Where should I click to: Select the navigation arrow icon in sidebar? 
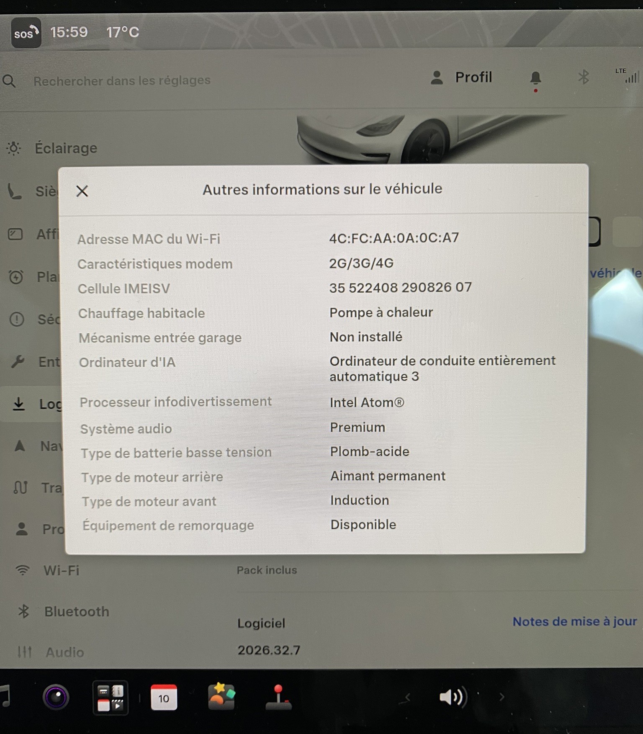point(20,446)
